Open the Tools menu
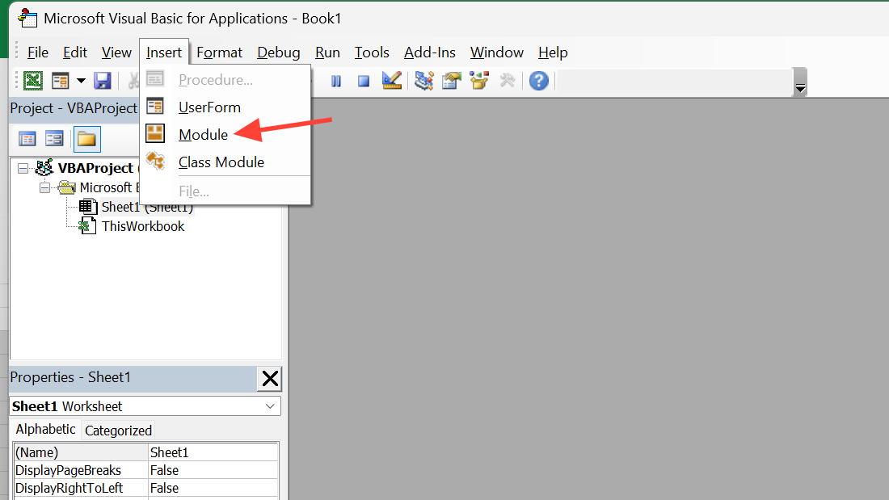The width and height of the screenshot is (889, 500). point(372,53)
